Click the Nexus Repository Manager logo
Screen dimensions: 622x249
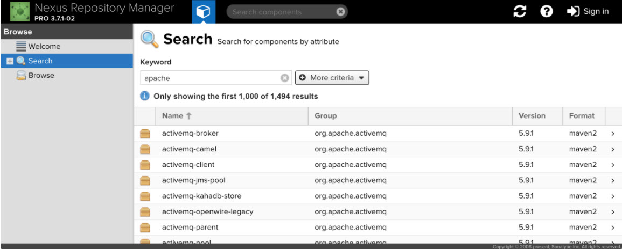(x=20, y=12)
